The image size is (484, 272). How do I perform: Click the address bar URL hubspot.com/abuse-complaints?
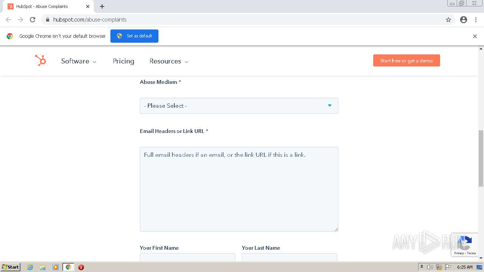click(x=90, y=20)
